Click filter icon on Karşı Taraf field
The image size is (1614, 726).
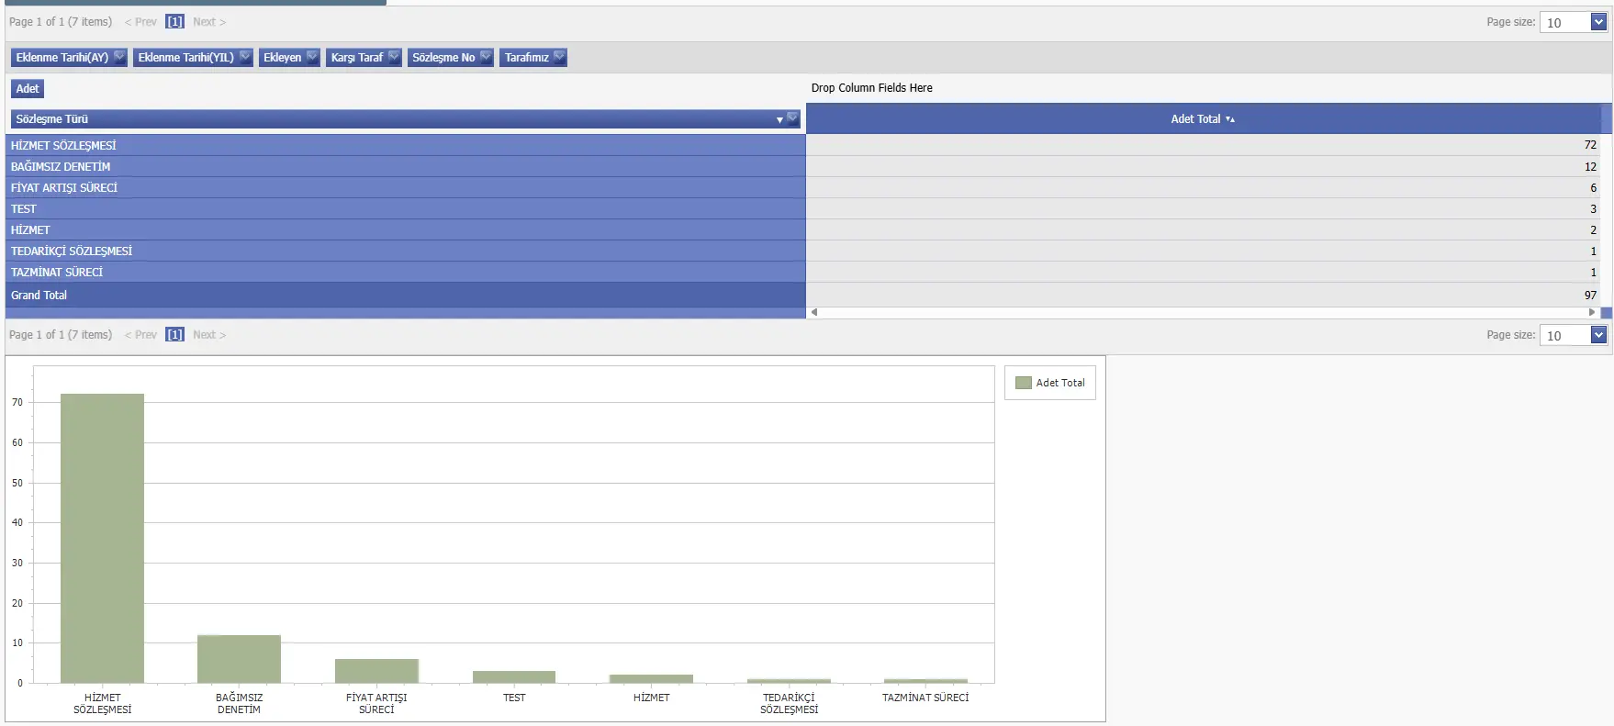(394, 57)
